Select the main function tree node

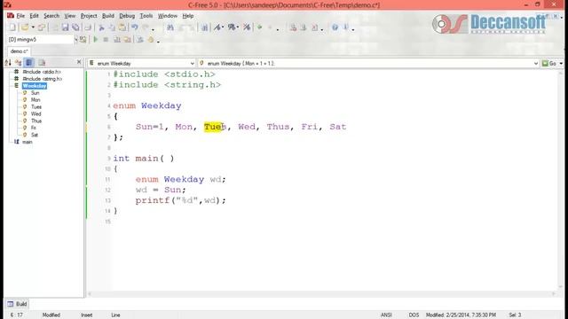click(x=28, y=142)
